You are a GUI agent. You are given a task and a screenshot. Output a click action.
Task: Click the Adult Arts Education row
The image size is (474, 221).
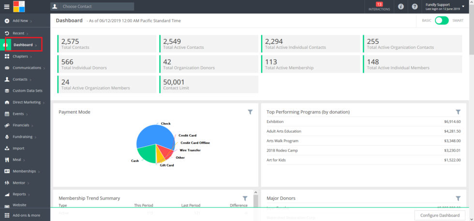[x=363, y=131]
